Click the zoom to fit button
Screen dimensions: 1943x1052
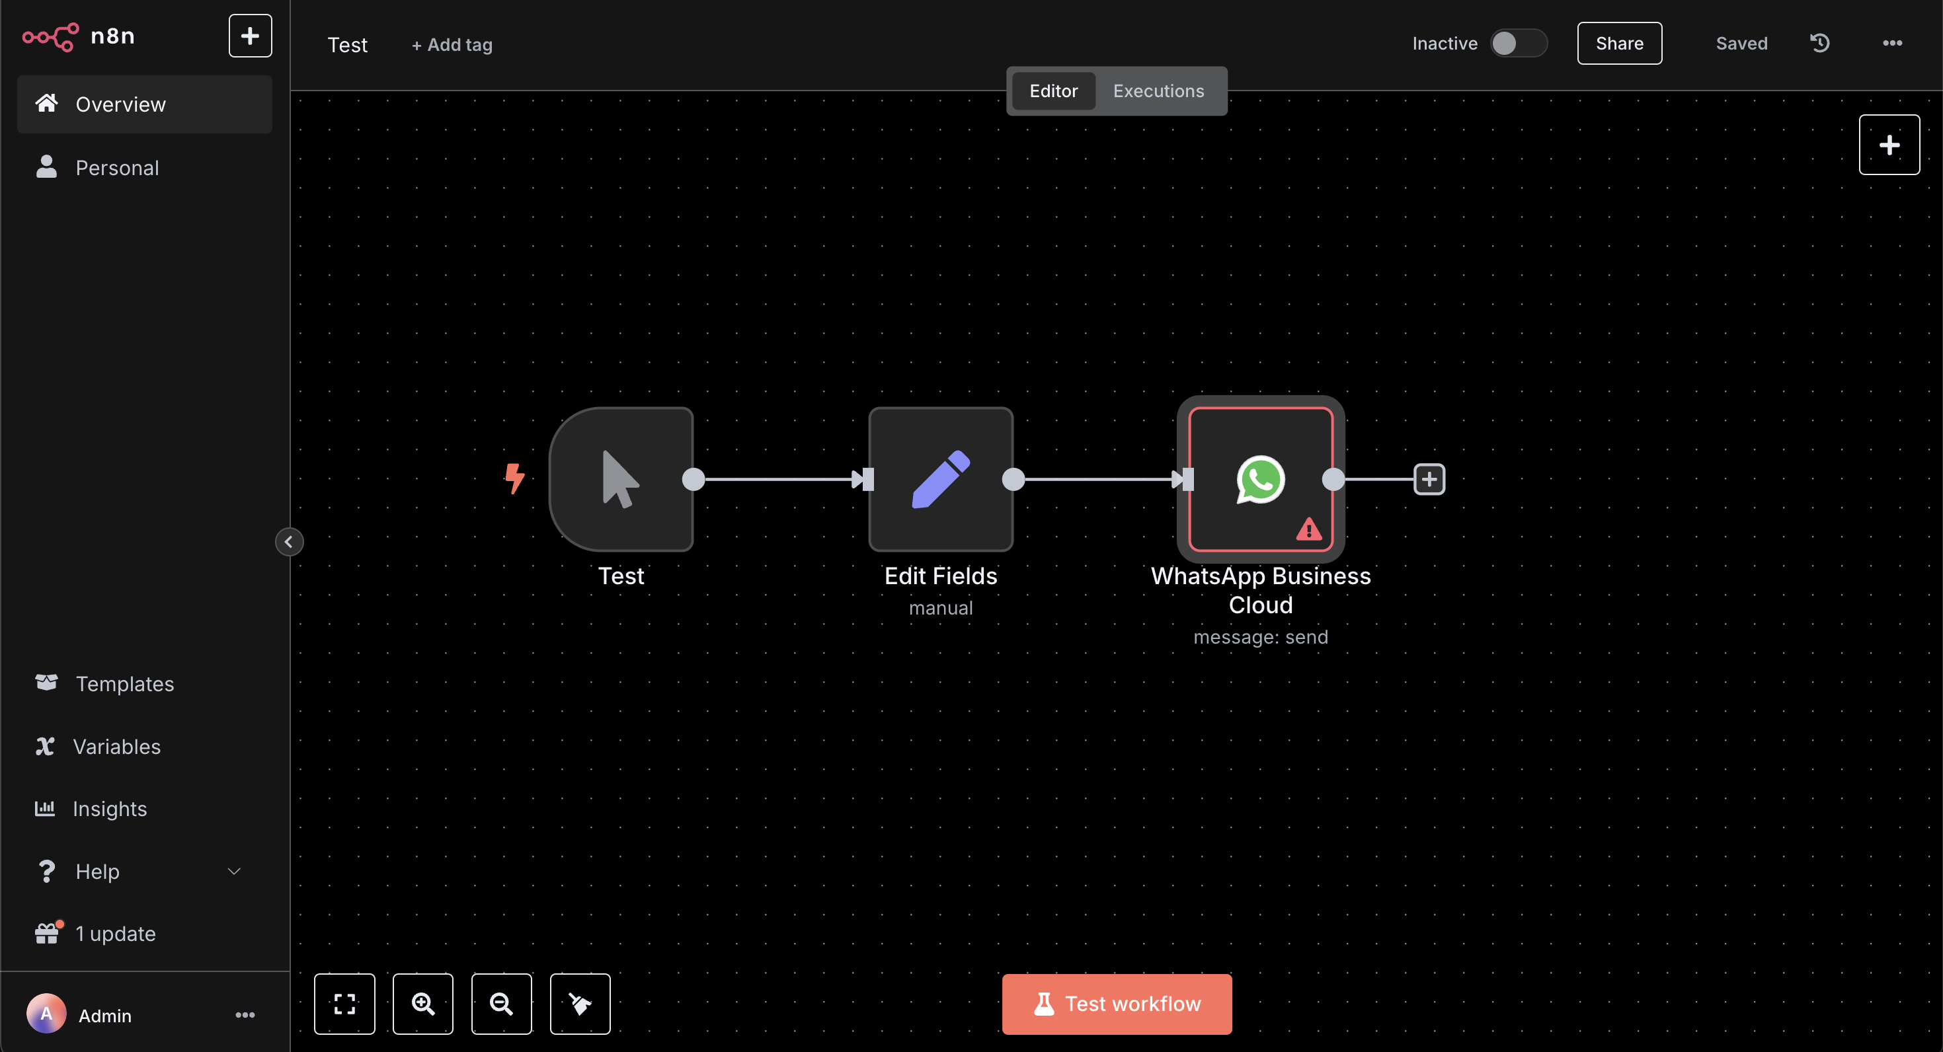(x=344, y=1004)
